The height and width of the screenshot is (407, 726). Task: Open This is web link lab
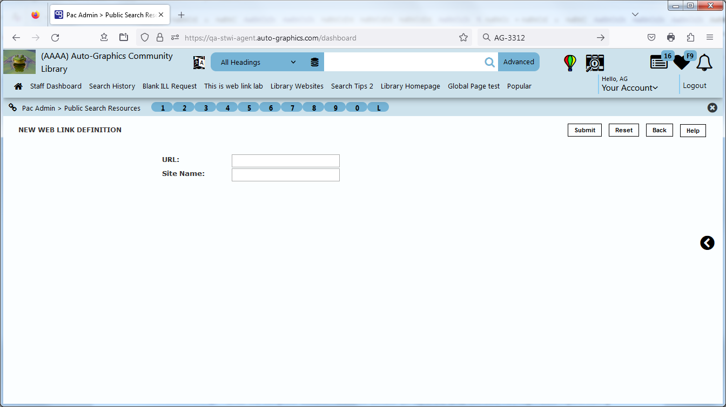[x=233, y=86]
